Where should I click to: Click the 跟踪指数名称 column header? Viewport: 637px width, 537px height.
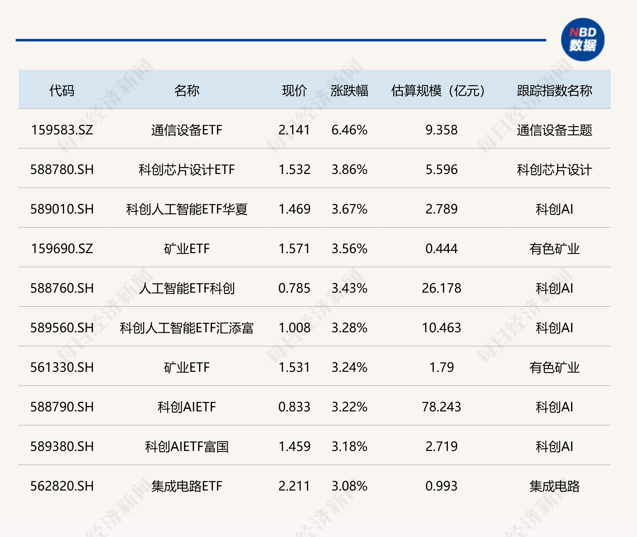click(554, 90)
